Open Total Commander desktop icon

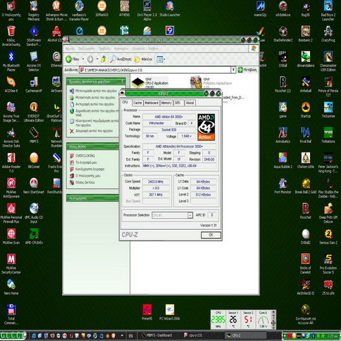(11, 315)
